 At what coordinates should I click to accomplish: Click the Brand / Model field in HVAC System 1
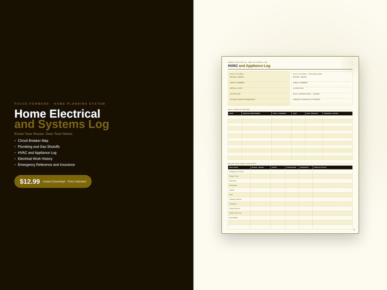point(258,79)
